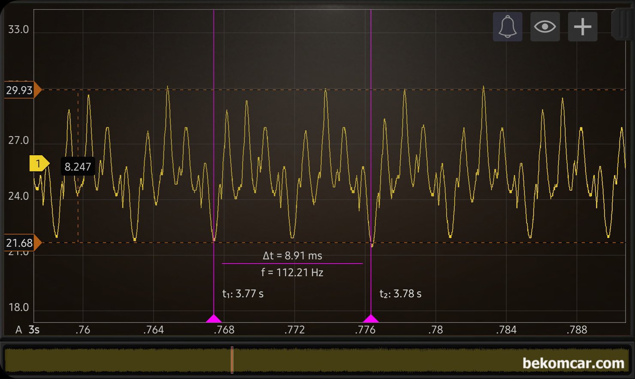Click the orange position marker in overview strip
The width and height of the screenshot is (635, 379).
tap(232, 360)
